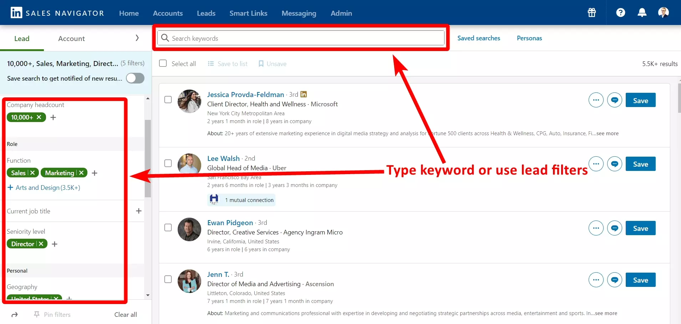The height and width of the screenshot is (324, 681).
Task: Remove the Director seniority filter
Action: pos(41,244)
